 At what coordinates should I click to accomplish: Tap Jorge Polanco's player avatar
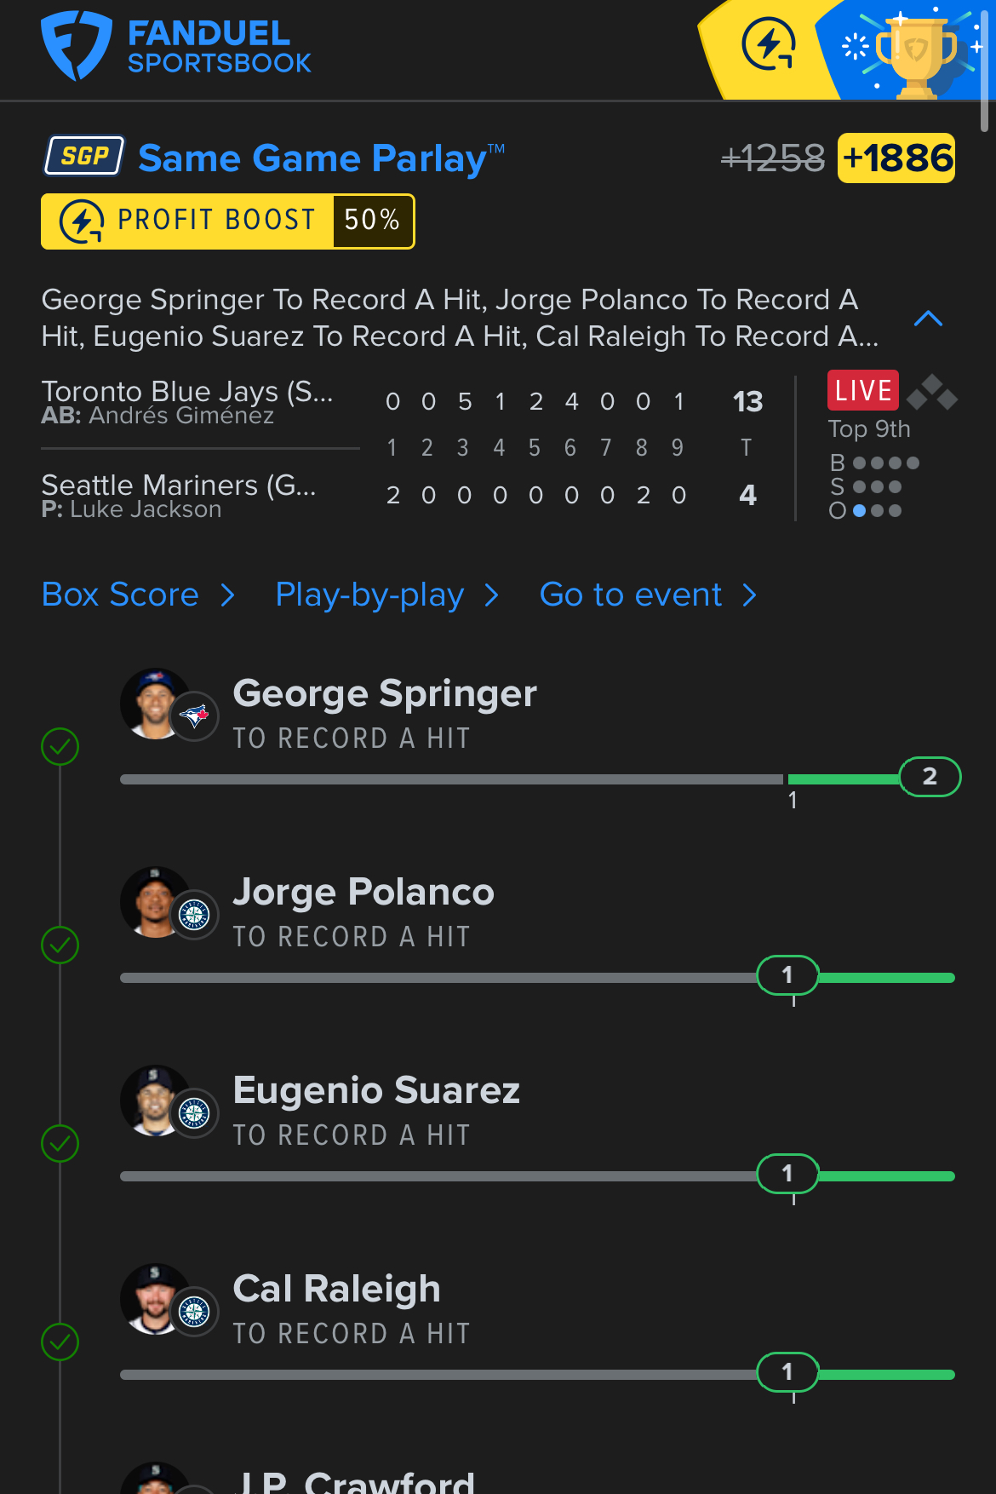click(156, 902)
